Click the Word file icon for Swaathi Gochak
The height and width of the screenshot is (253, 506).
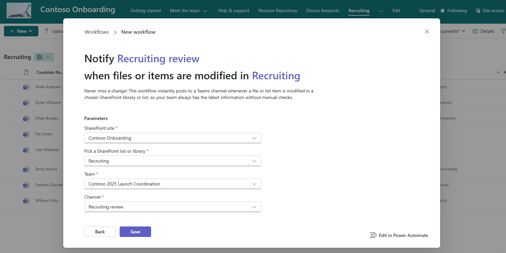pyautogui.click(x=26, y=185)
